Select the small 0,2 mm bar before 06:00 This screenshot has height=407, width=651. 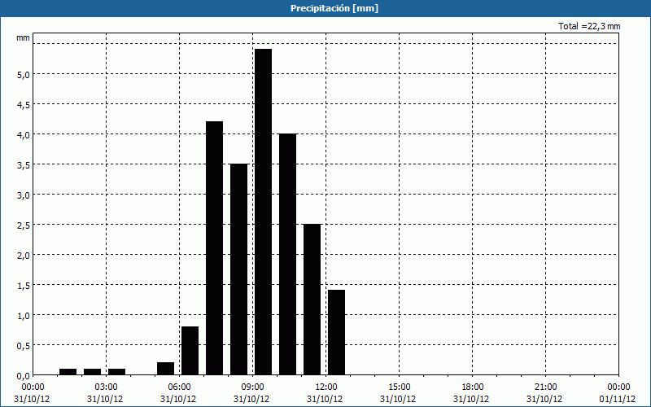click(166, 369)
